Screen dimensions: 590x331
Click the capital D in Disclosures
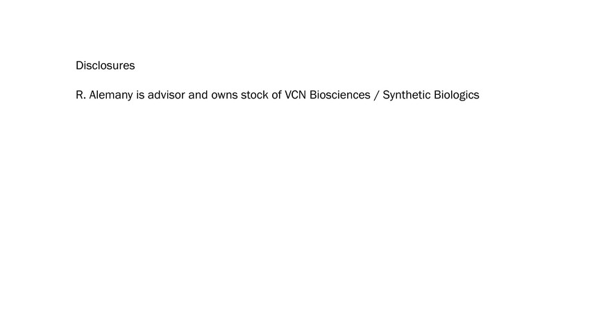[x=80, y=66]
